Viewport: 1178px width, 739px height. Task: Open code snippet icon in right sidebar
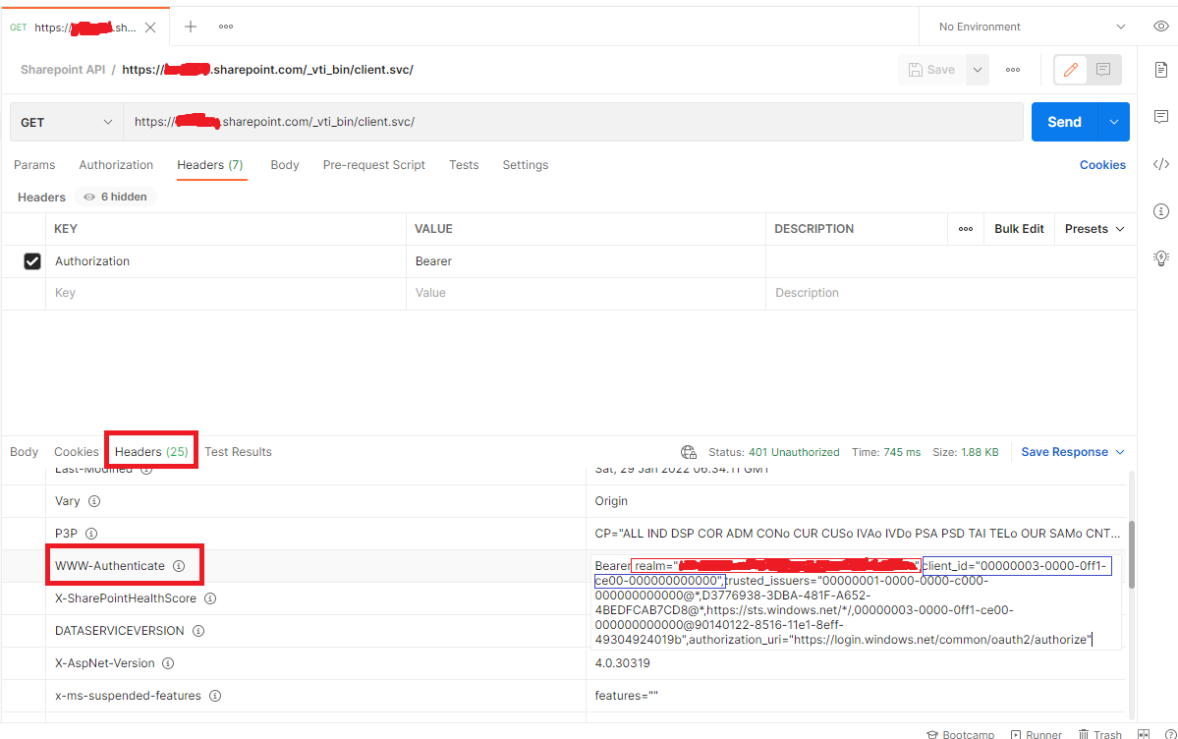point(1160,164)
